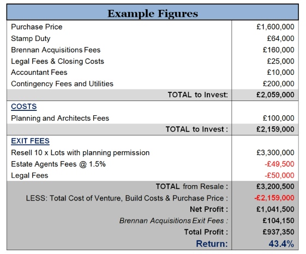Click the red Legal Fees value -£50,000
The image size is (306, 254).
(x=279, y=175)
